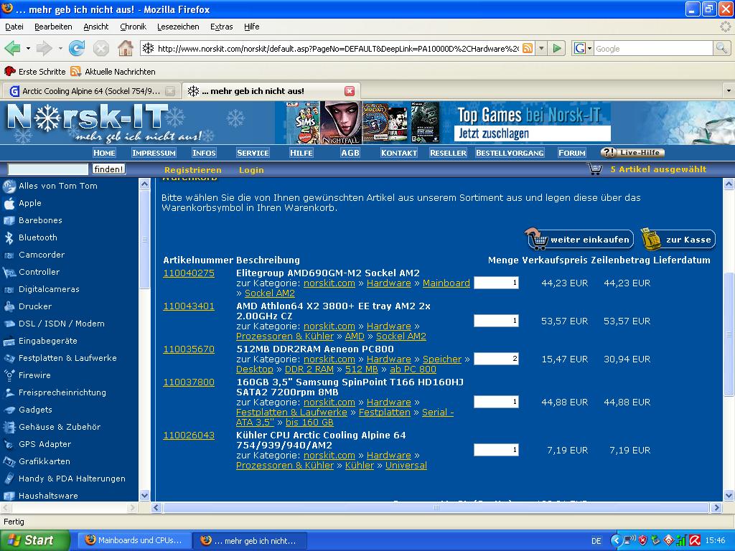Screen dimensions: 735x551
Task: Click the Digitalcameras category icon
Action: coord(9,290)
